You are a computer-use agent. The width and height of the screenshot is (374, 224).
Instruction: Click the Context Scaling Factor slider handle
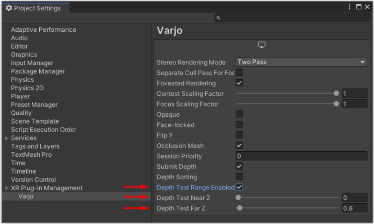(336, 93)
